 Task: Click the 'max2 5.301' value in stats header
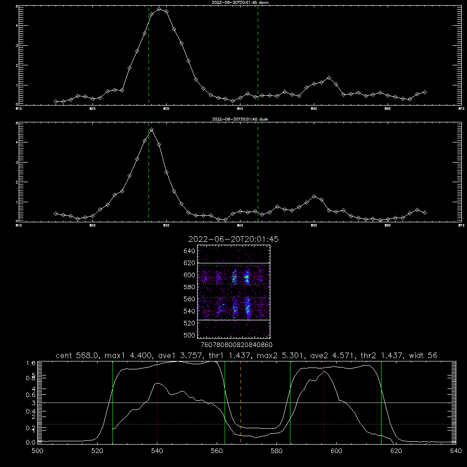click(x=281, y=355)
